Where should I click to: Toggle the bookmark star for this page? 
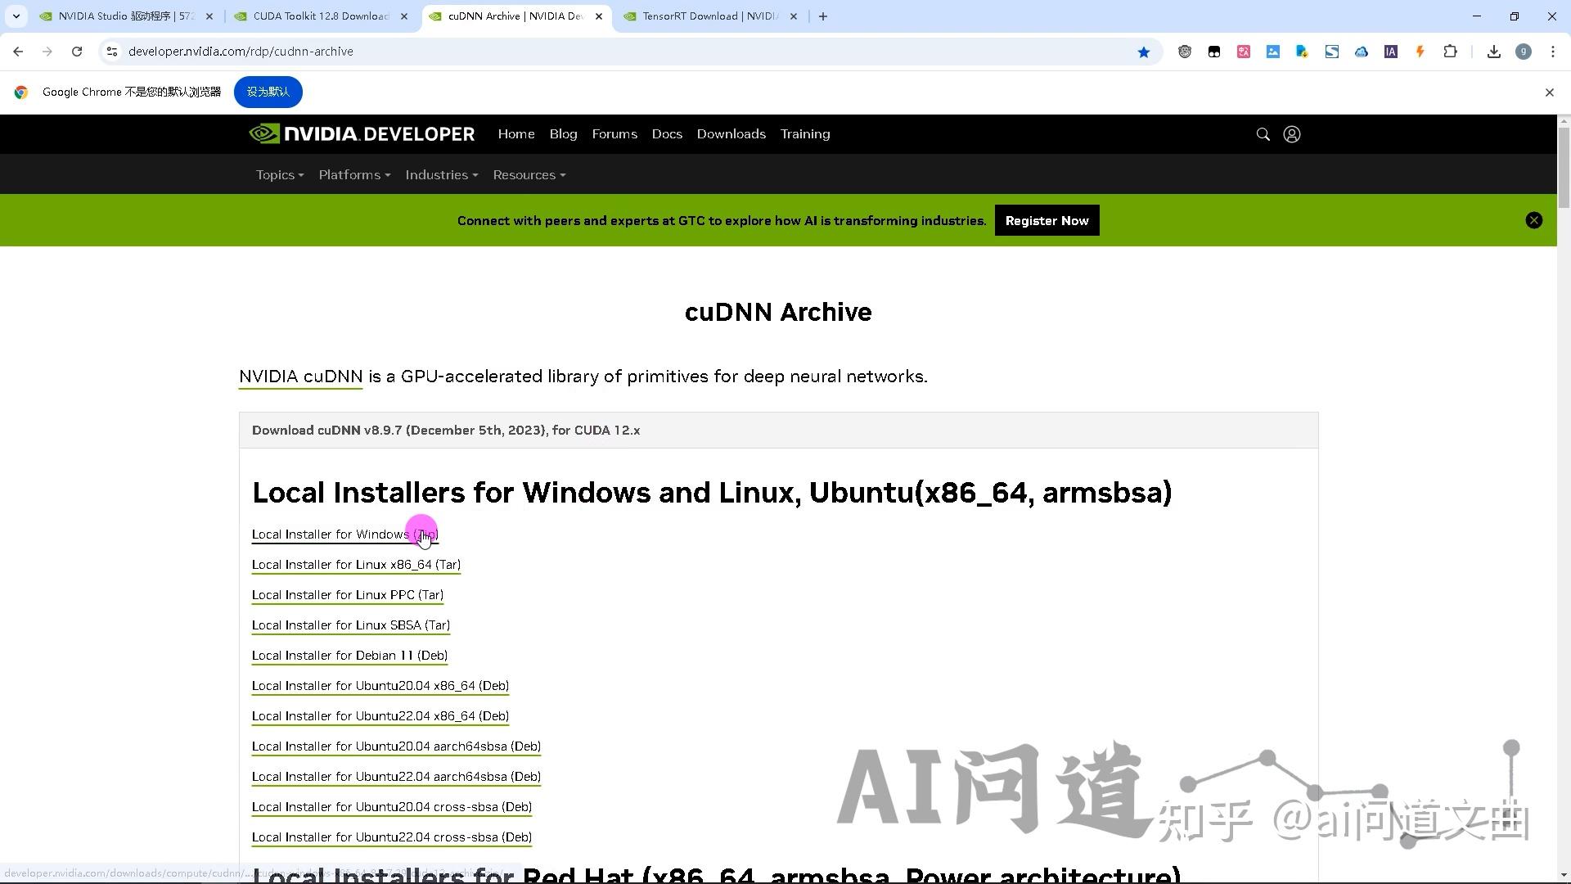(1143, 52)
